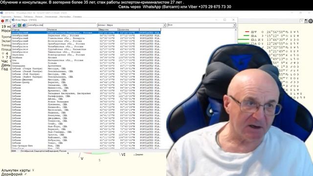Click stepper arrows beside the '1' field
Screen dimensions: 313x176
point(306,21)
